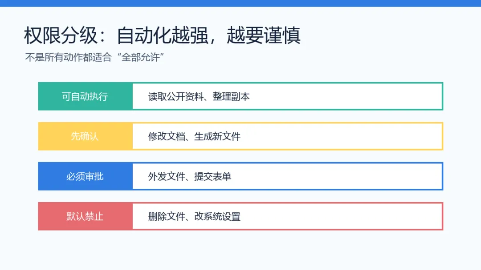Click the title phrase 越要谨慎
Viewport: 481px width, 270px height.
coord(264,36)
